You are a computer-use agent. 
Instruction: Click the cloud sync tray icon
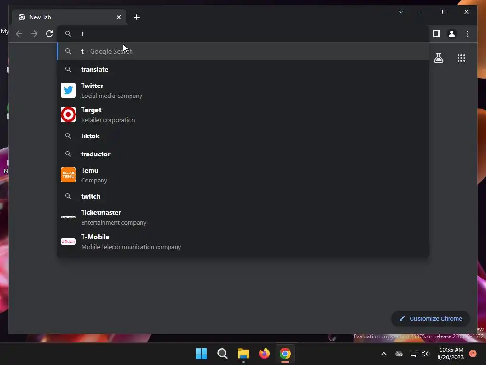click(399, 354)
